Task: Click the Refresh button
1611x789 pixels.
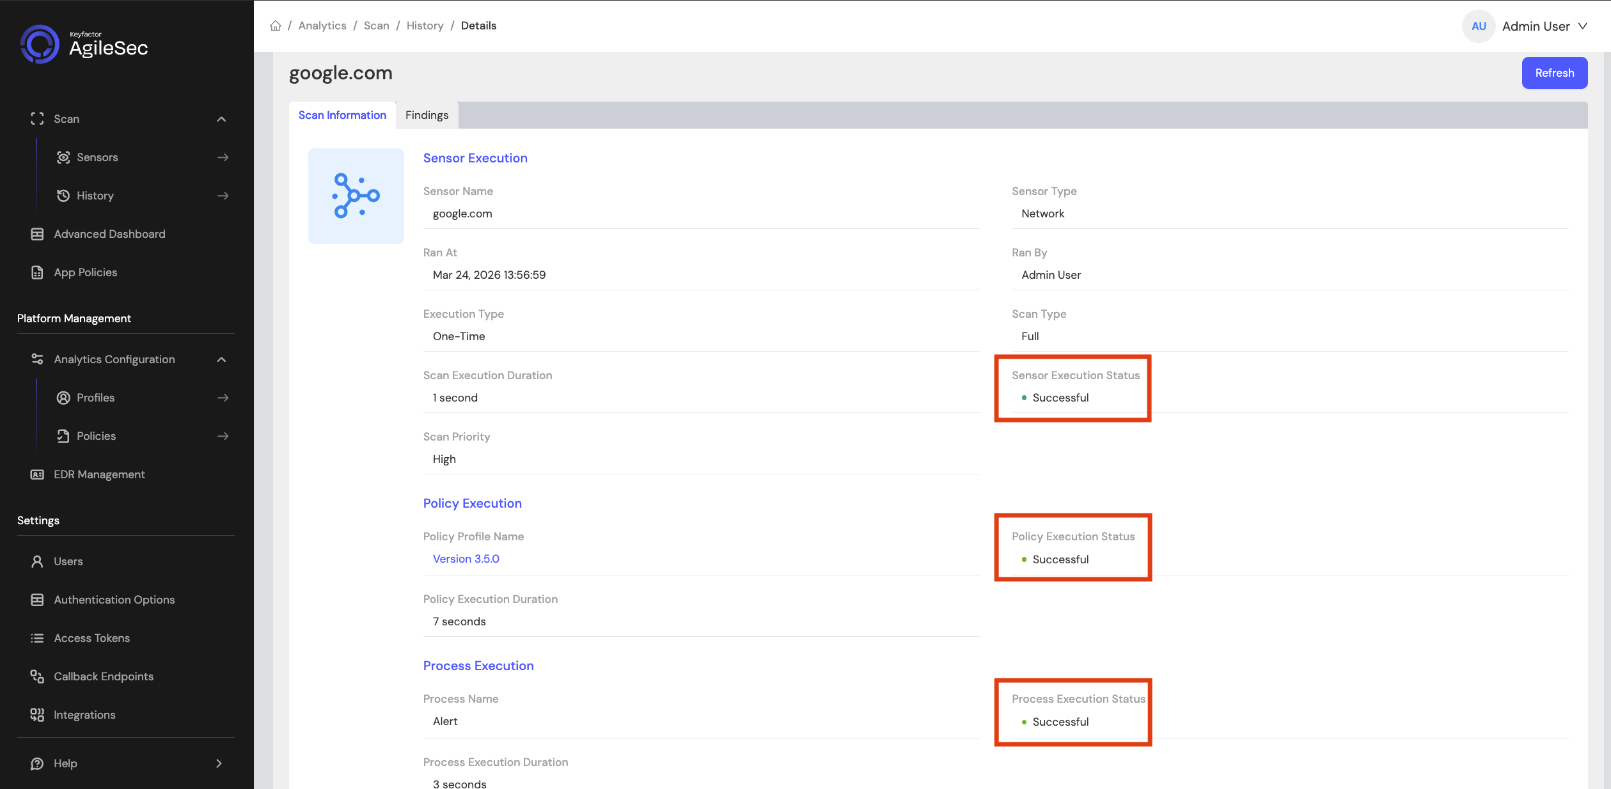Action: tap(1555, 73)
